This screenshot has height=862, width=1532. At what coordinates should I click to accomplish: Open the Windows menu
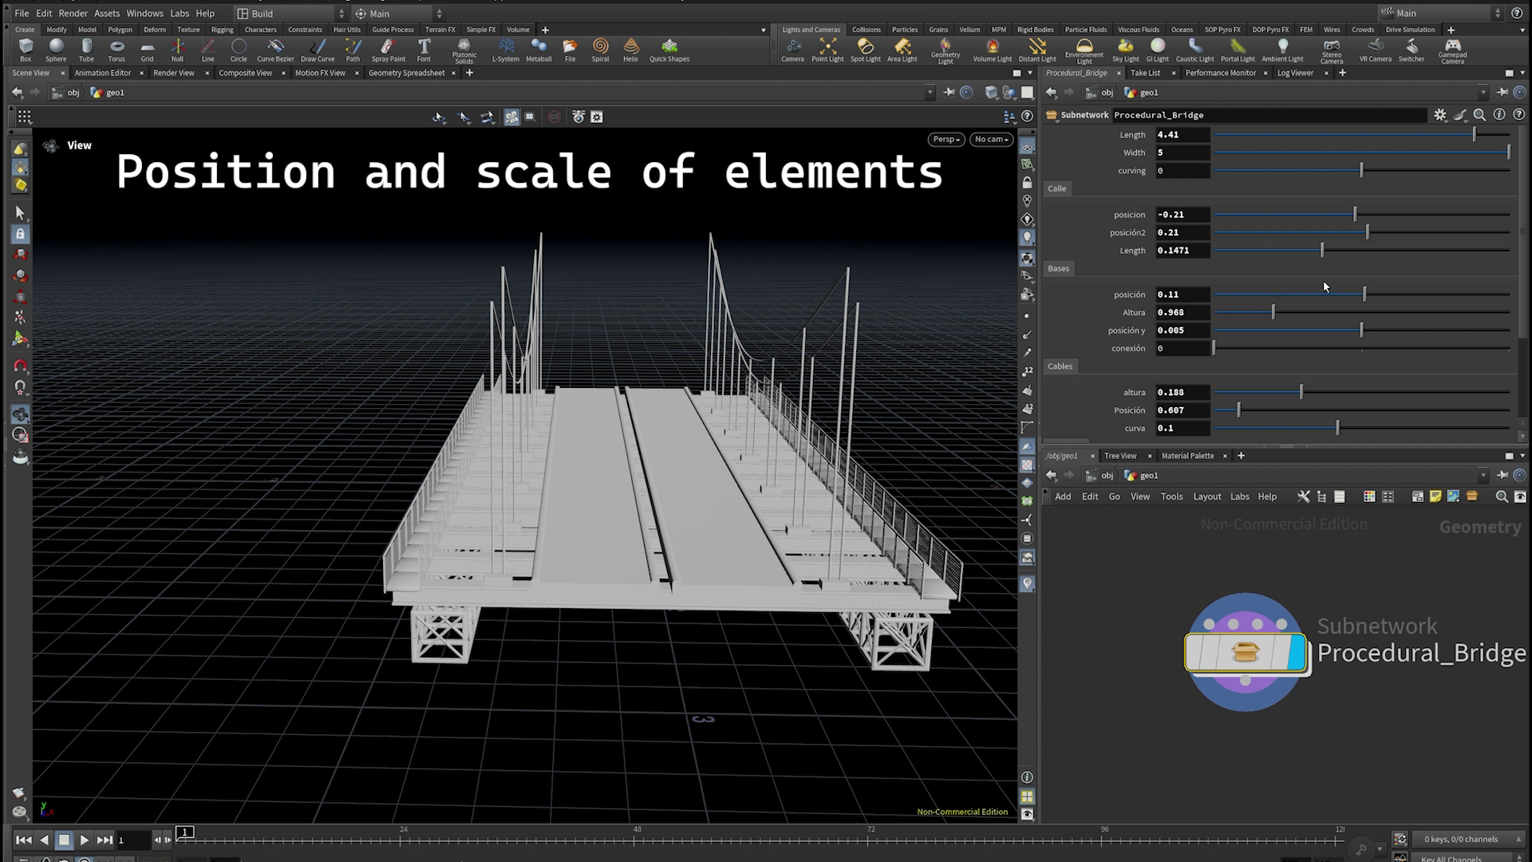tap(144, 14)
